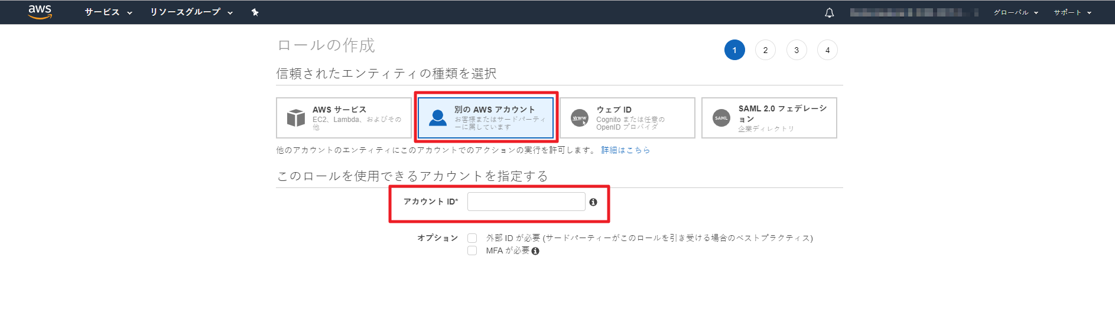The image size is (1115, 333).
Task: Enable the MFA が必要 checkbox
Action: 472,250
